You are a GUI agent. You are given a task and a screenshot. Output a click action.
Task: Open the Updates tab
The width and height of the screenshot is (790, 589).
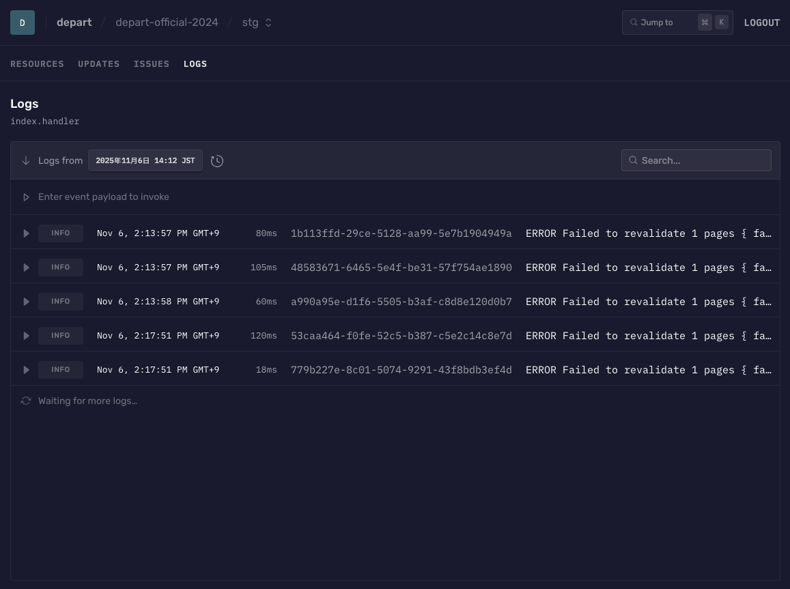click(x=98, y=64)
